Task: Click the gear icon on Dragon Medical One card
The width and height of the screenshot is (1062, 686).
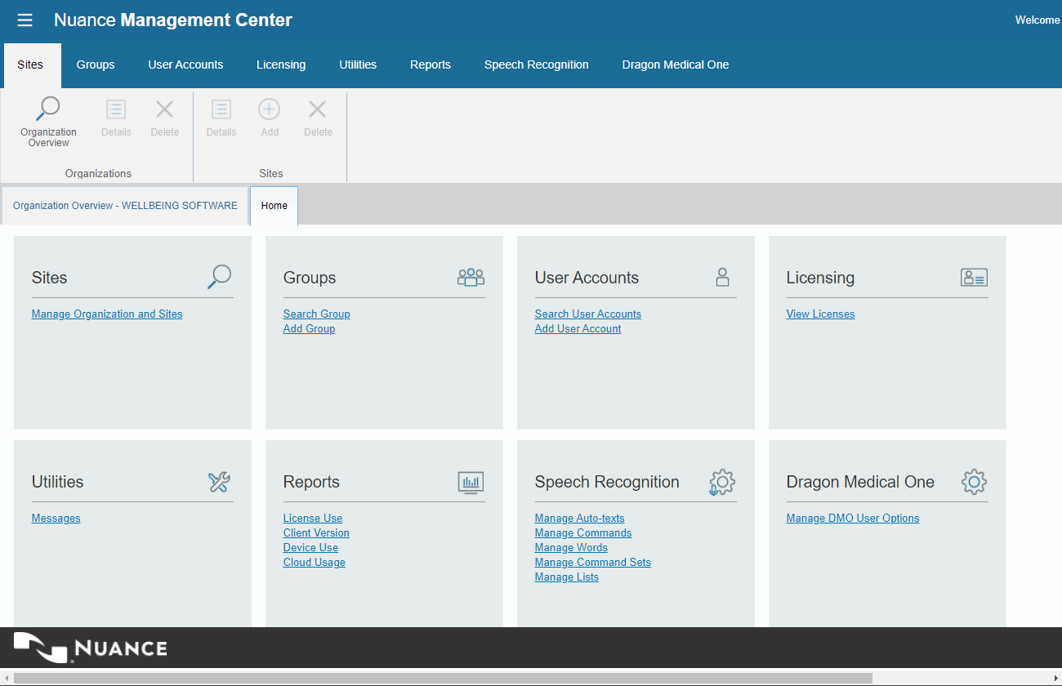Action: pos(974,482)
